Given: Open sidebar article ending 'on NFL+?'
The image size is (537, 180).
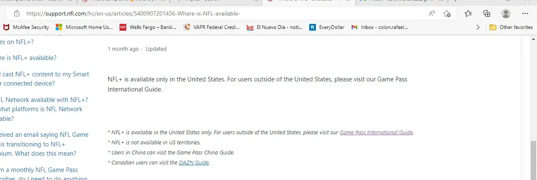Looking at the screenshot, I should coord(17,42).
